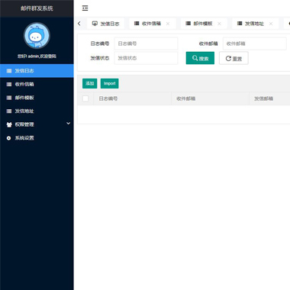Screen dimensions: 290x290
Task: Close the 发信地址 tab
Action: (271, 24)
